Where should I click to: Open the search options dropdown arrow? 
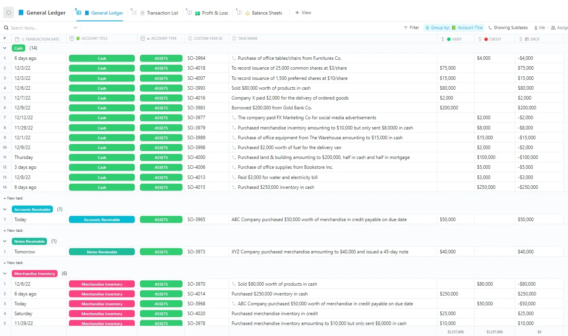75,28
